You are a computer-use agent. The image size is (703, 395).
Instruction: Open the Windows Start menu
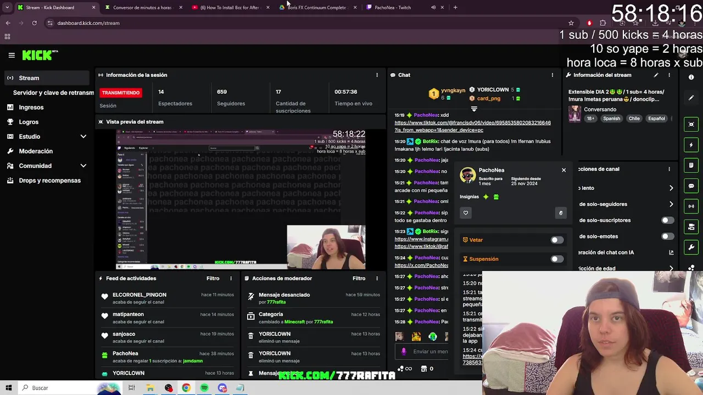(x=9, y=388)
